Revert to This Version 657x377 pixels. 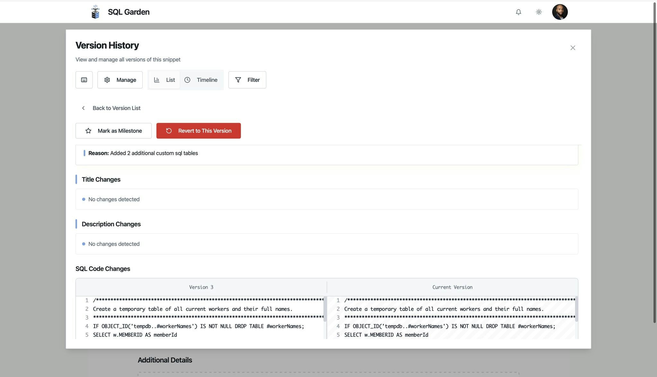pos(199,131)
